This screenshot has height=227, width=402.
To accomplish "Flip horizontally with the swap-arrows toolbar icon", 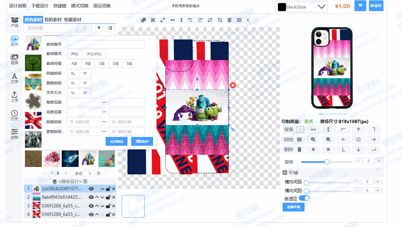I will click(210, 20).
